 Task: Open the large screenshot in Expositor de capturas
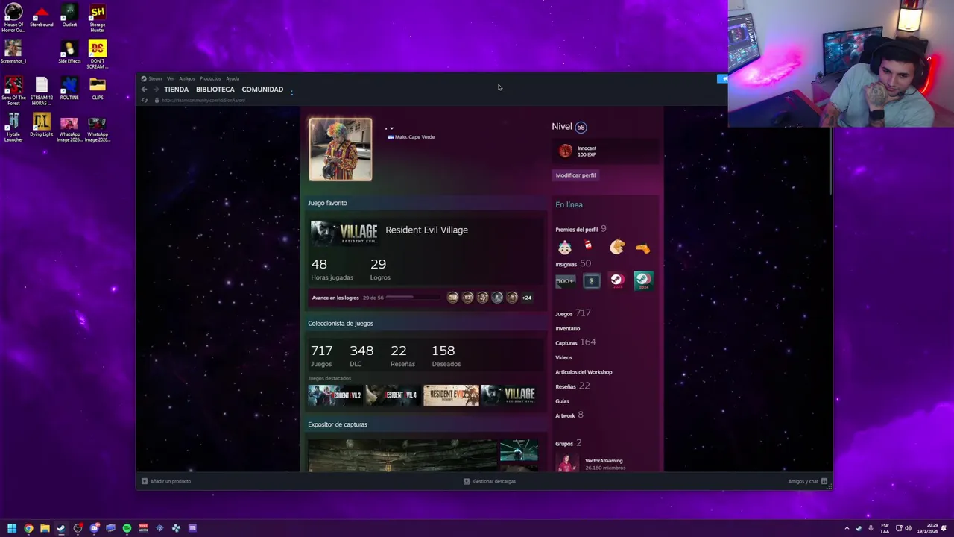click(x=402, y=456)
